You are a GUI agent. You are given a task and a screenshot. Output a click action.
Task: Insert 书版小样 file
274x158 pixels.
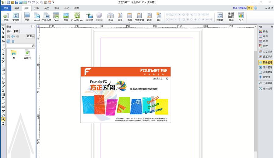(x=47, y=17)
